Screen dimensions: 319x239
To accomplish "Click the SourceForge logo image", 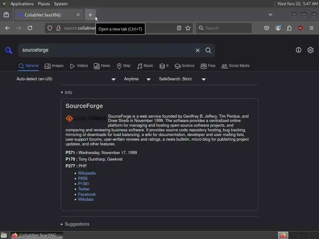I will pos(86,118).
